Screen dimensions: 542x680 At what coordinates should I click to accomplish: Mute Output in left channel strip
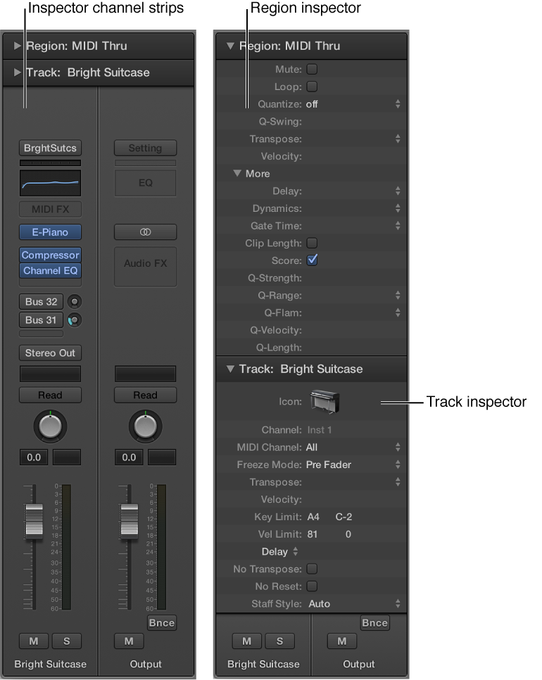tap(129, 641)
